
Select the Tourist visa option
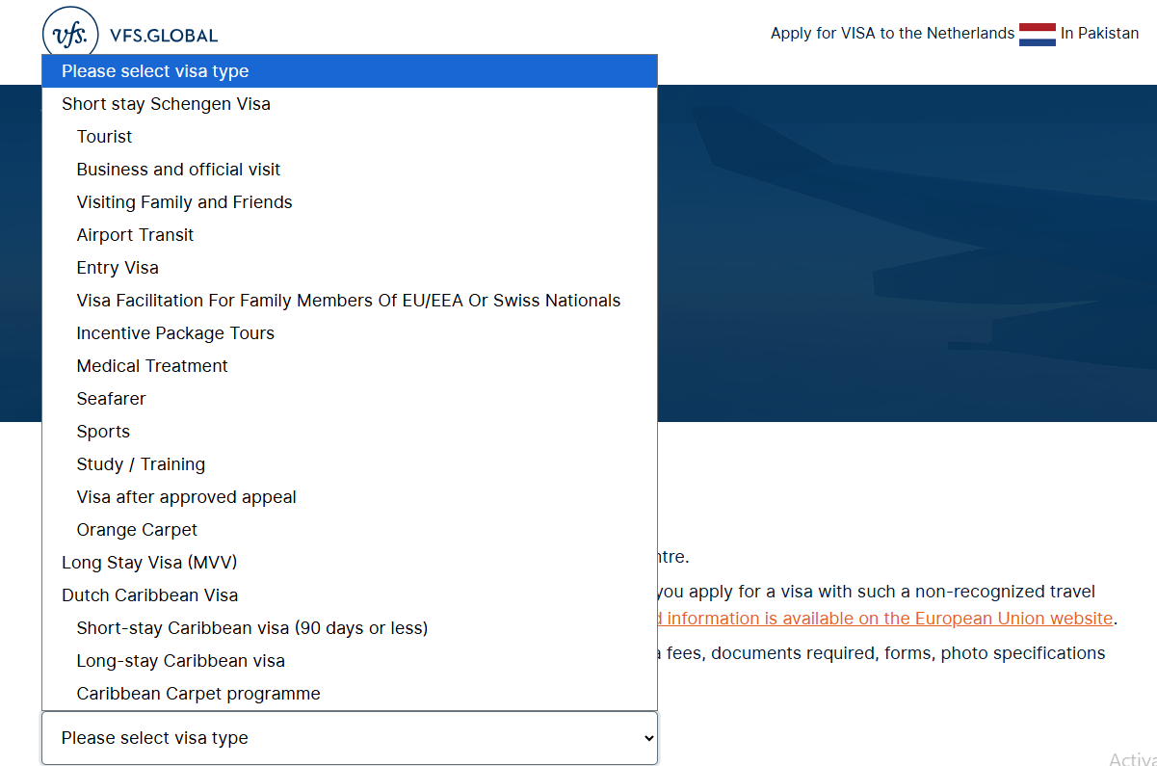click(x=350, y=137)
